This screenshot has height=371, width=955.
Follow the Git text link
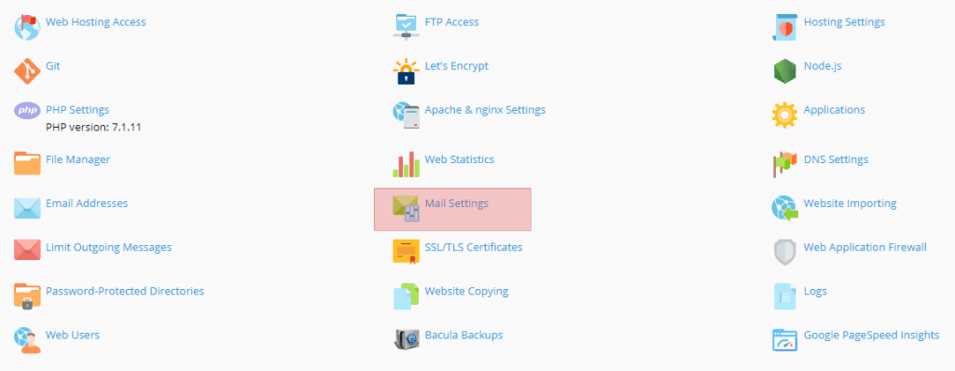pyautogui.click(x=53, y=66)
